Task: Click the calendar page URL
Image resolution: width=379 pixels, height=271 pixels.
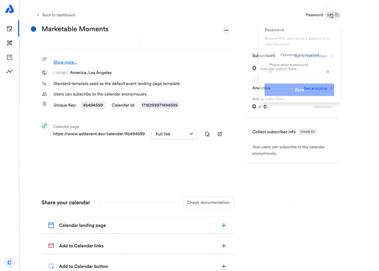Action: point(99,134)
